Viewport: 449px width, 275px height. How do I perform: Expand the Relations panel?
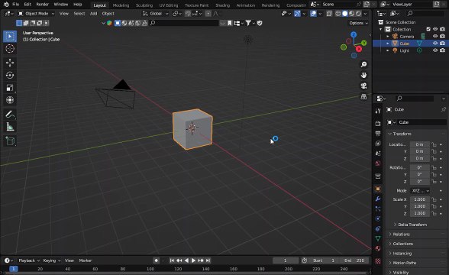(401, 235)
